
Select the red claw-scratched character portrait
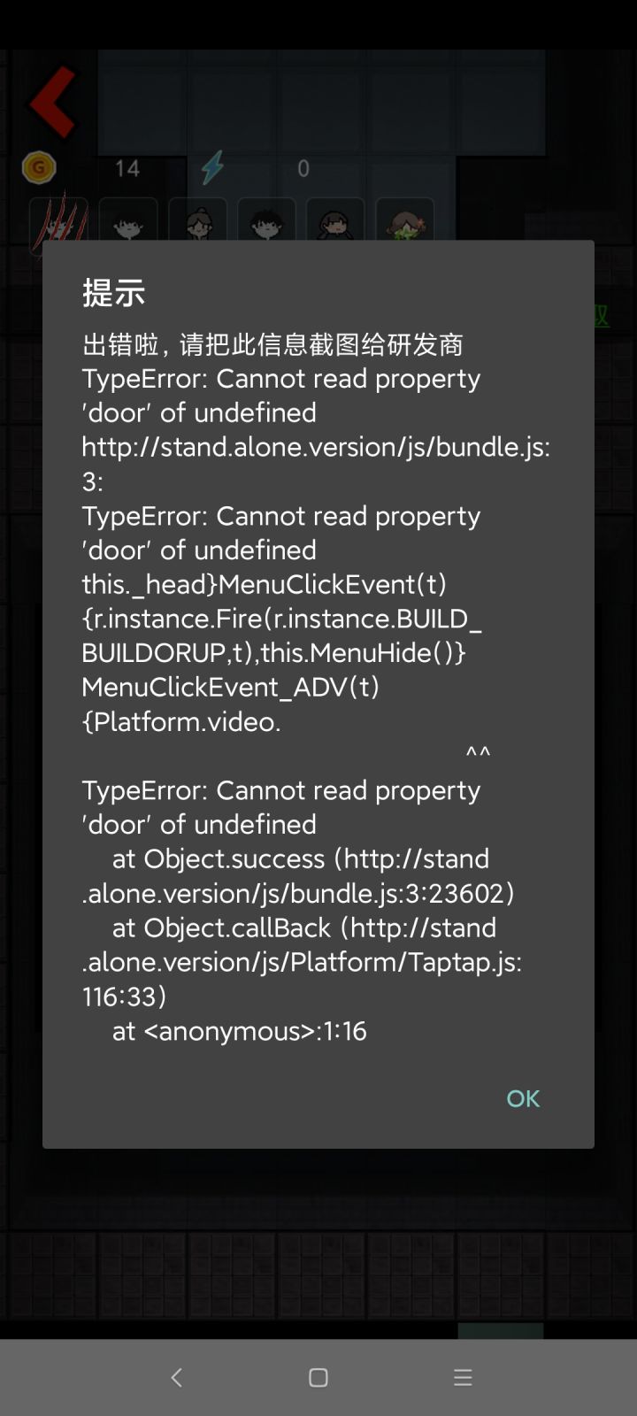point(59,219)
